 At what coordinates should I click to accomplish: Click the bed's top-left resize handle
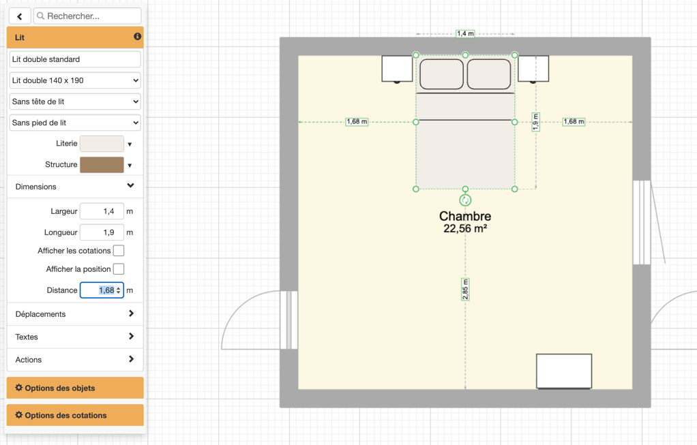tap(416, 55)
